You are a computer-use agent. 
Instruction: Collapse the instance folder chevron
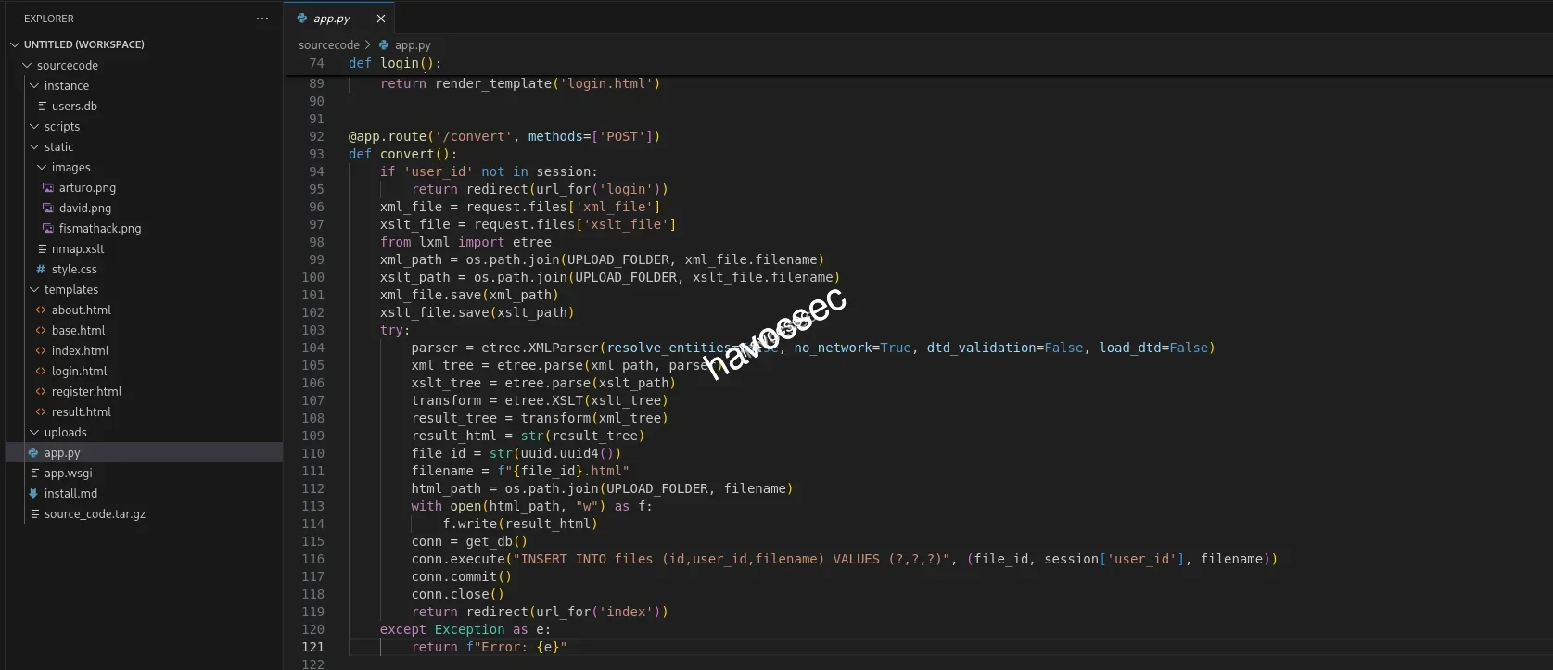34,86
